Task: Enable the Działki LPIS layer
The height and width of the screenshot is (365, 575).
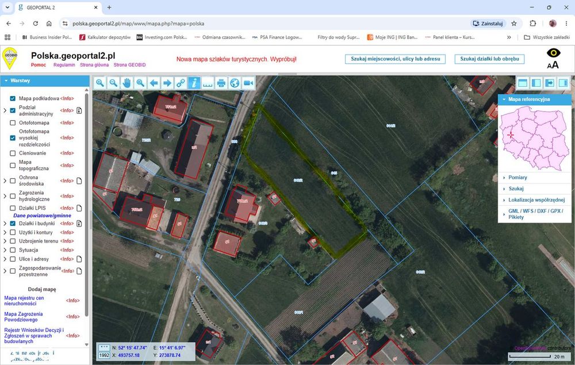Action: [x=13, y=208]
